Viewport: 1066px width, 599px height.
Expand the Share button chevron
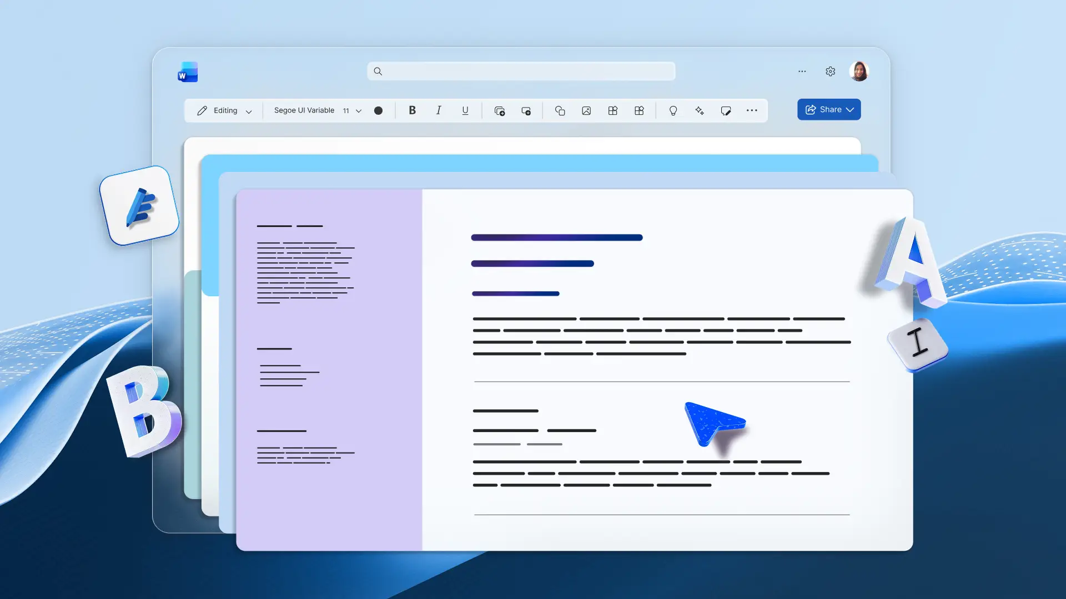pos(850,110)
